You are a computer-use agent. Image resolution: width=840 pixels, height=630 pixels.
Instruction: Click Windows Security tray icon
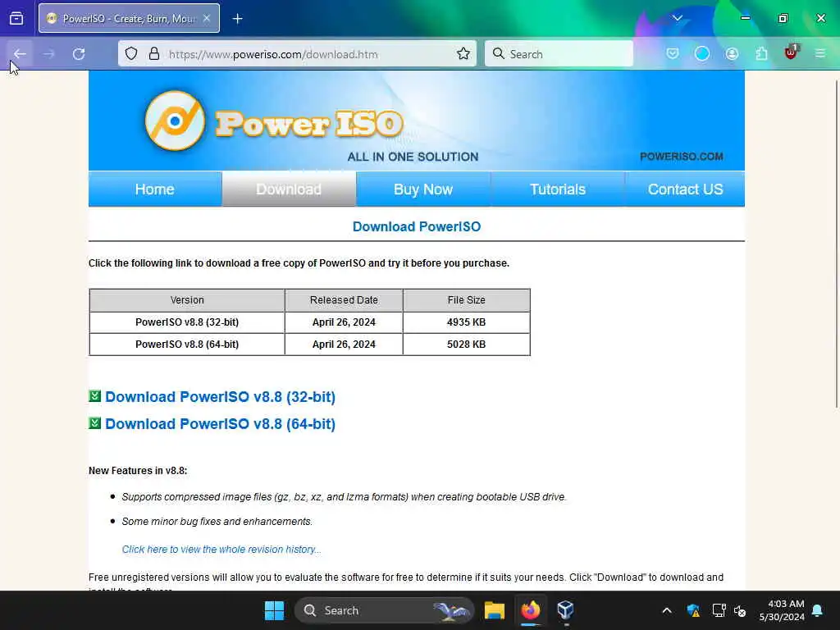coord(693,610)
